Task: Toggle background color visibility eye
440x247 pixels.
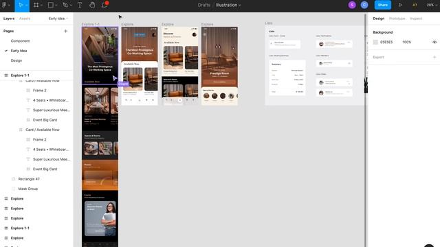Action: click(434, 42)
